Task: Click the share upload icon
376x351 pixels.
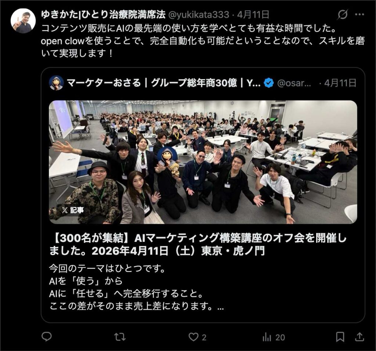Action: coord(359,337)
